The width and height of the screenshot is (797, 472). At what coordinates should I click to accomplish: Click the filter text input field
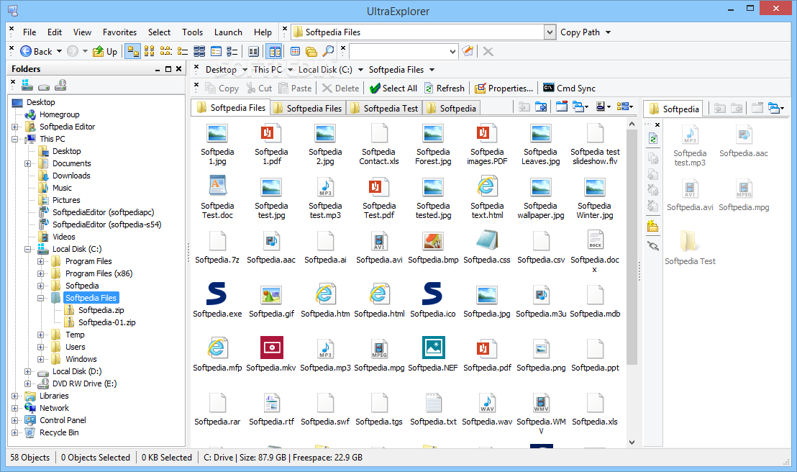398,51
